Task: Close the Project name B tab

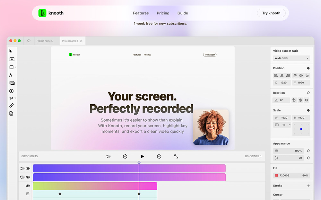Action: [82, 41]
